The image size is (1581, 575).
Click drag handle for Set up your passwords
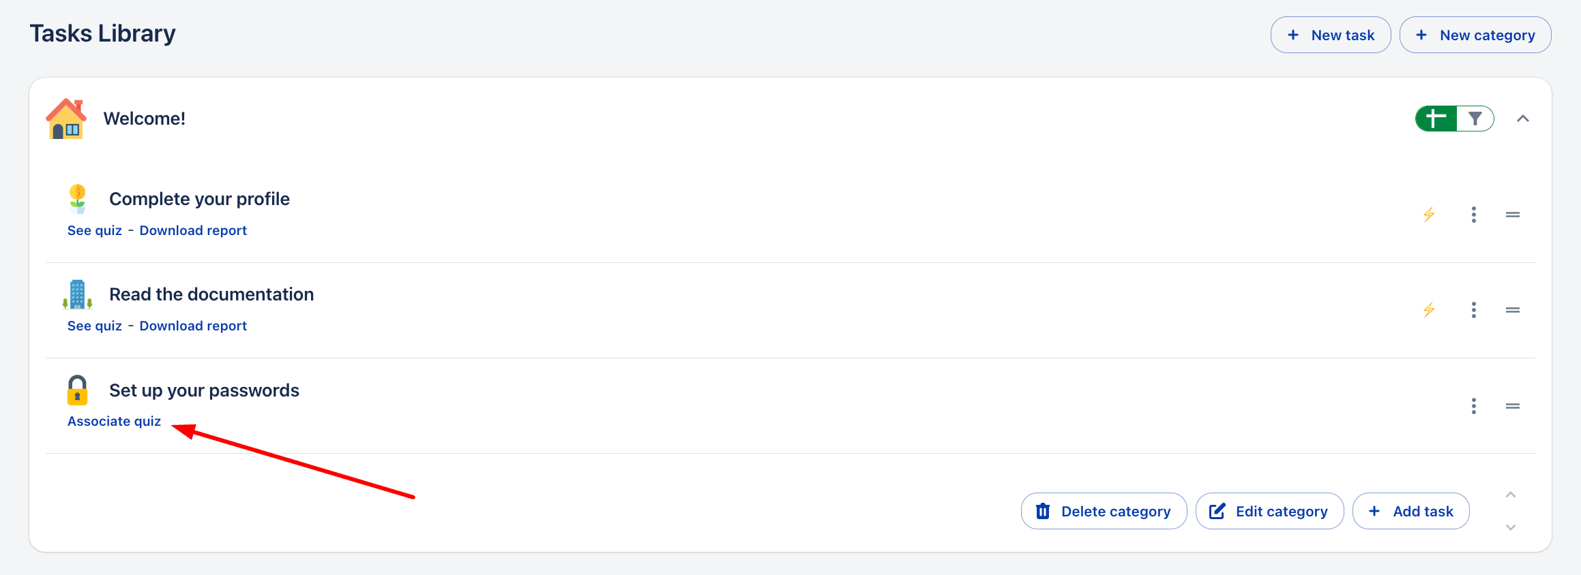[x=1513, y=406]
